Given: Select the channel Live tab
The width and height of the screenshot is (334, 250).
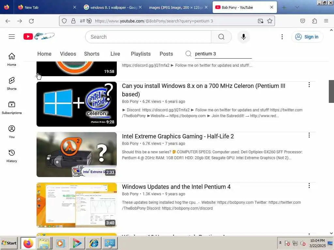Looking at the screenshot, I should tap(115, 54).
